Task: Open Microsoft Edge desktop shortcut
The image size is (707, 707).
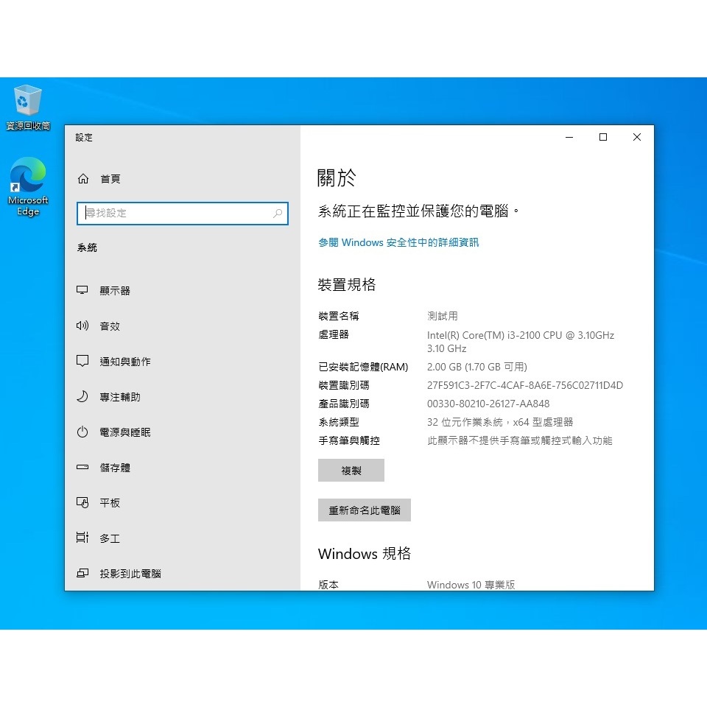Action: click(28, 177)
